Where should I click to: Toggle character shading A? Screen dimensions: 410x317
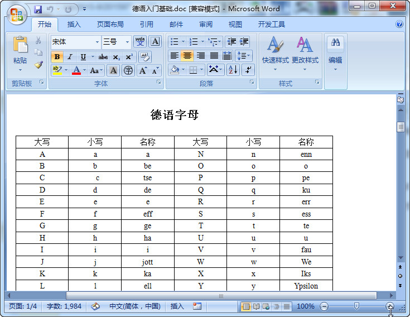[113, 70]
